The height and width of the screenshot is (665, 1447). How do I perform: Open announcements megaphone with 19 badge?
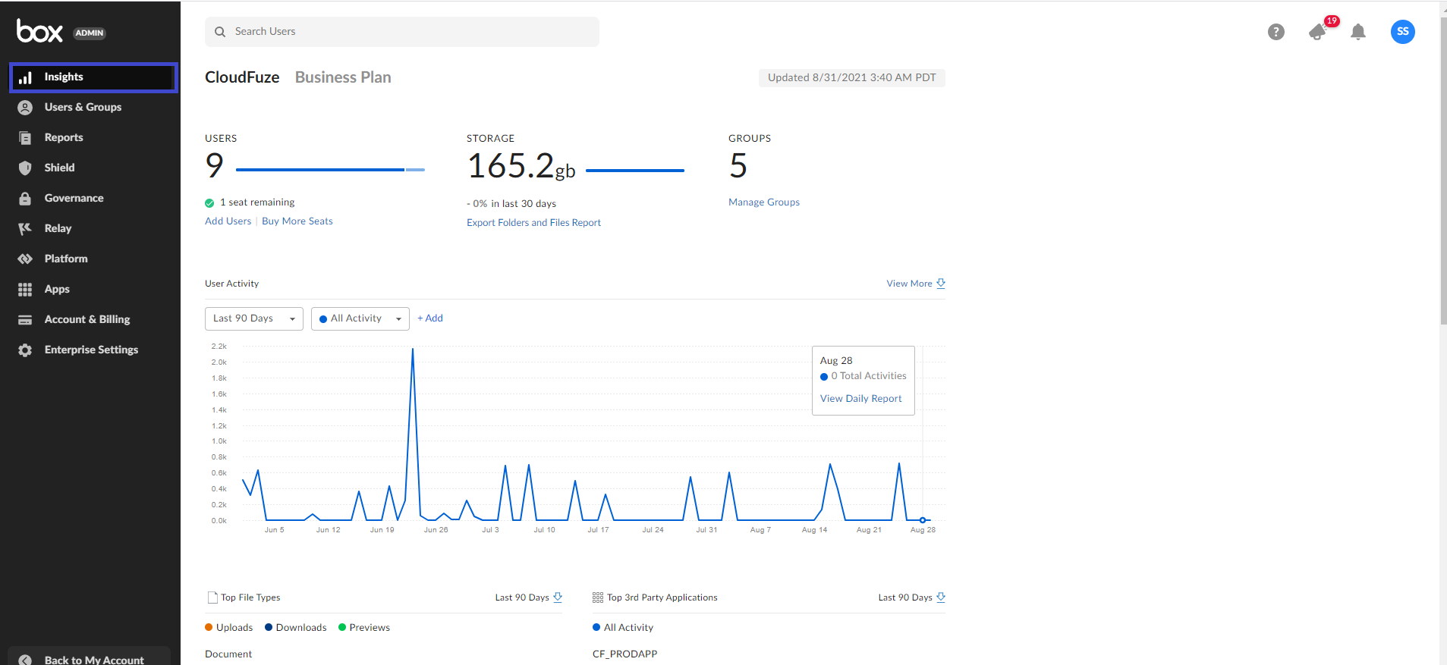point(1319,32)
